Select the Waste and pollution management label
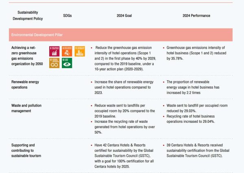The height and width of the screenshot is (173, 244). [26, 108]
